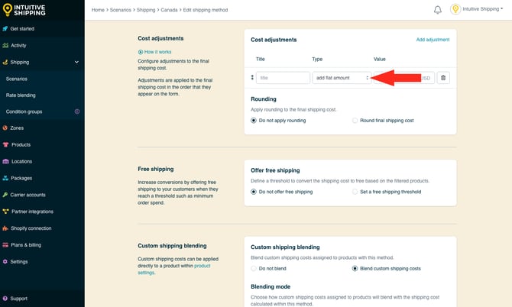This screenshot has width=512, height=307.
Task: Click the adjustment title input field
Action: (283, 78)
